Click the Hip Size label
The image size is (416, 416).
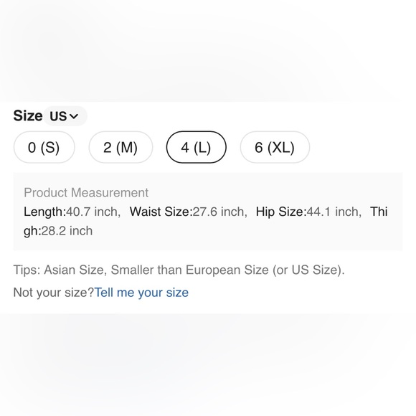point(281,212)
